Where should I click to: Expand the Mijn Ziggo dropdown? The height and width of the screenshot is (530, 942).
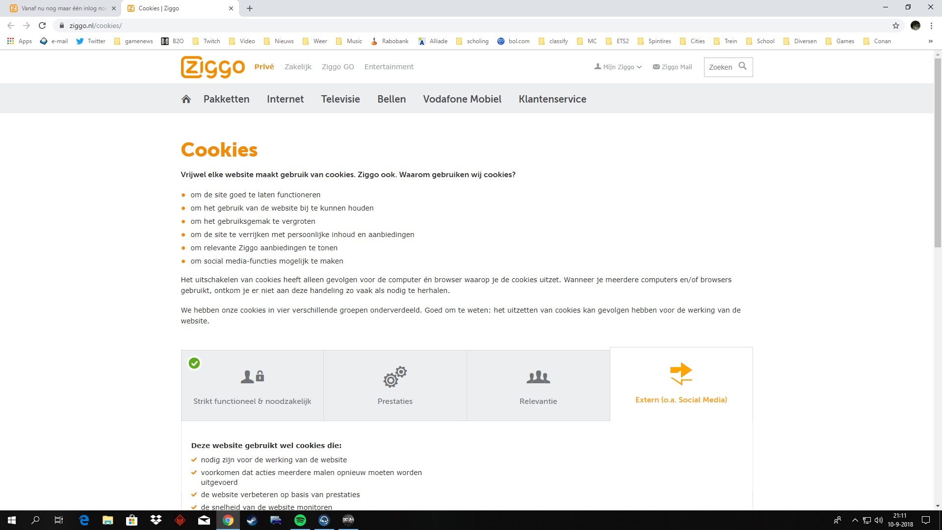[618, 67]
